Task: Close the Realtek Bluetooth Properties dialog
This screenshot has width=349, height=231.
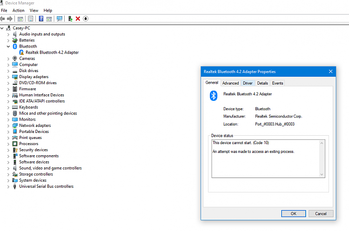Action: [330, 72]
